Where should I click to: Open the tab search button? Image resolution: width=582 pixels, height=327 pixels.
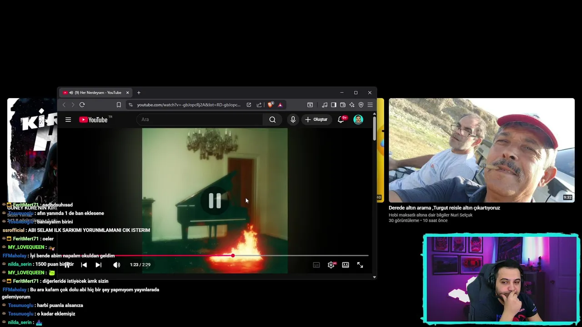point(310,105)
